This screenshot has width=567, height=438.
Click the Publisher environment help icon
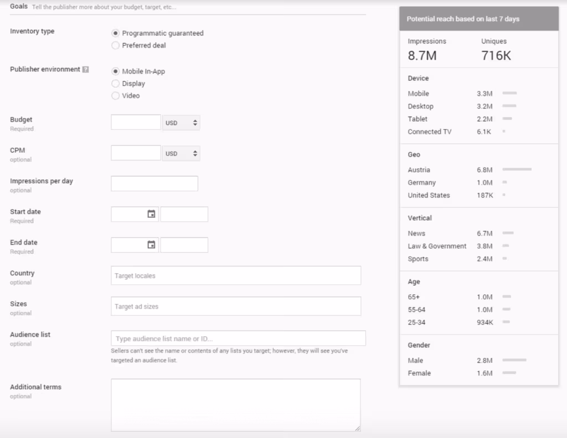(85, 70)
